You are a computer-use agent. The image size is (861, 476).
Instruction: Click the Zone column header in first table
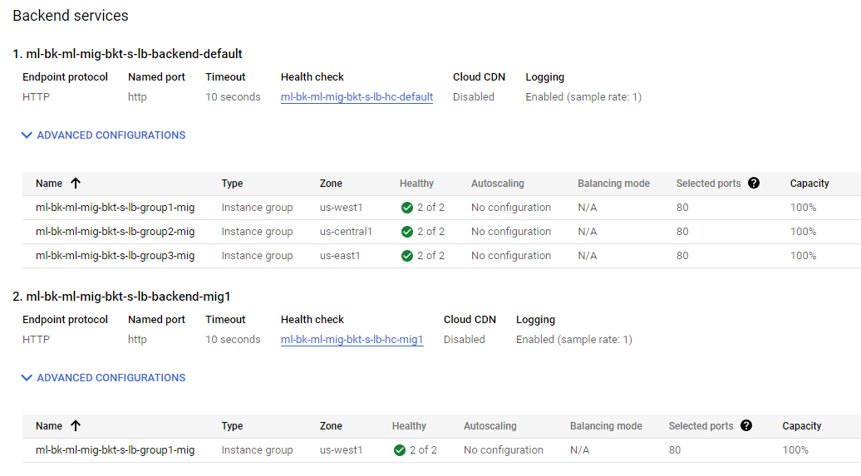331,184
